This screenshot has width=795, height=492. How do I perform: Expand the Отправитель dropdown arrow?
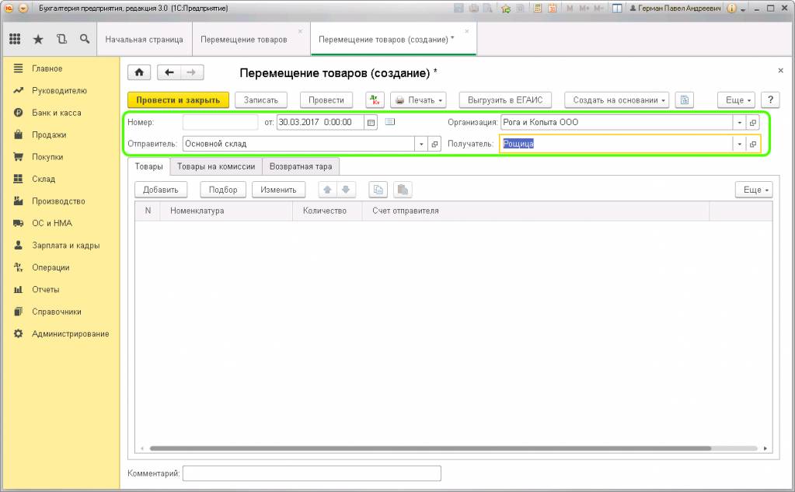pyautogui.click(x=421, y=144)
